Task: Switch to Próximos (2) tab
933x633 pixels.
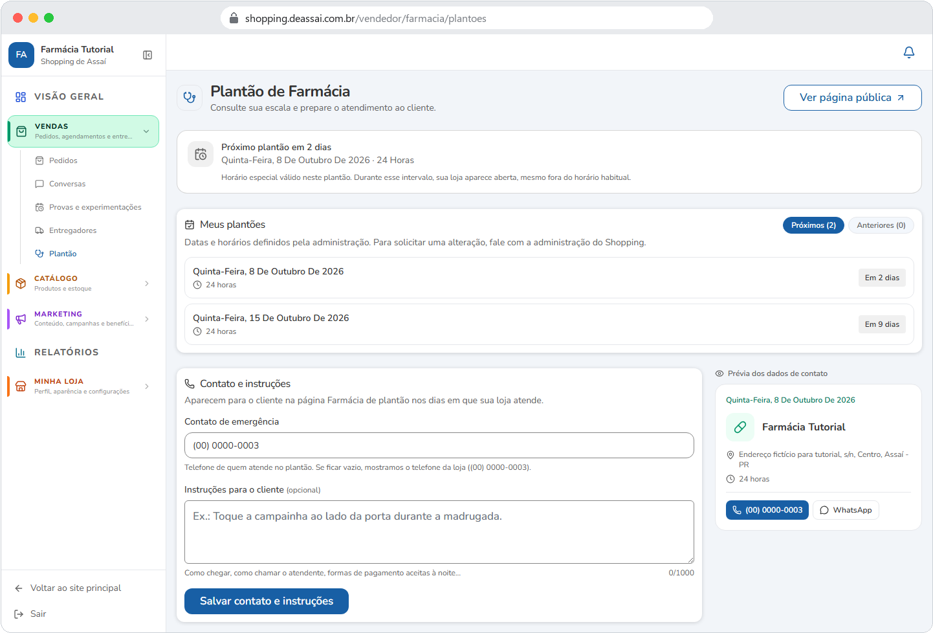Action: tap(813, 225)
